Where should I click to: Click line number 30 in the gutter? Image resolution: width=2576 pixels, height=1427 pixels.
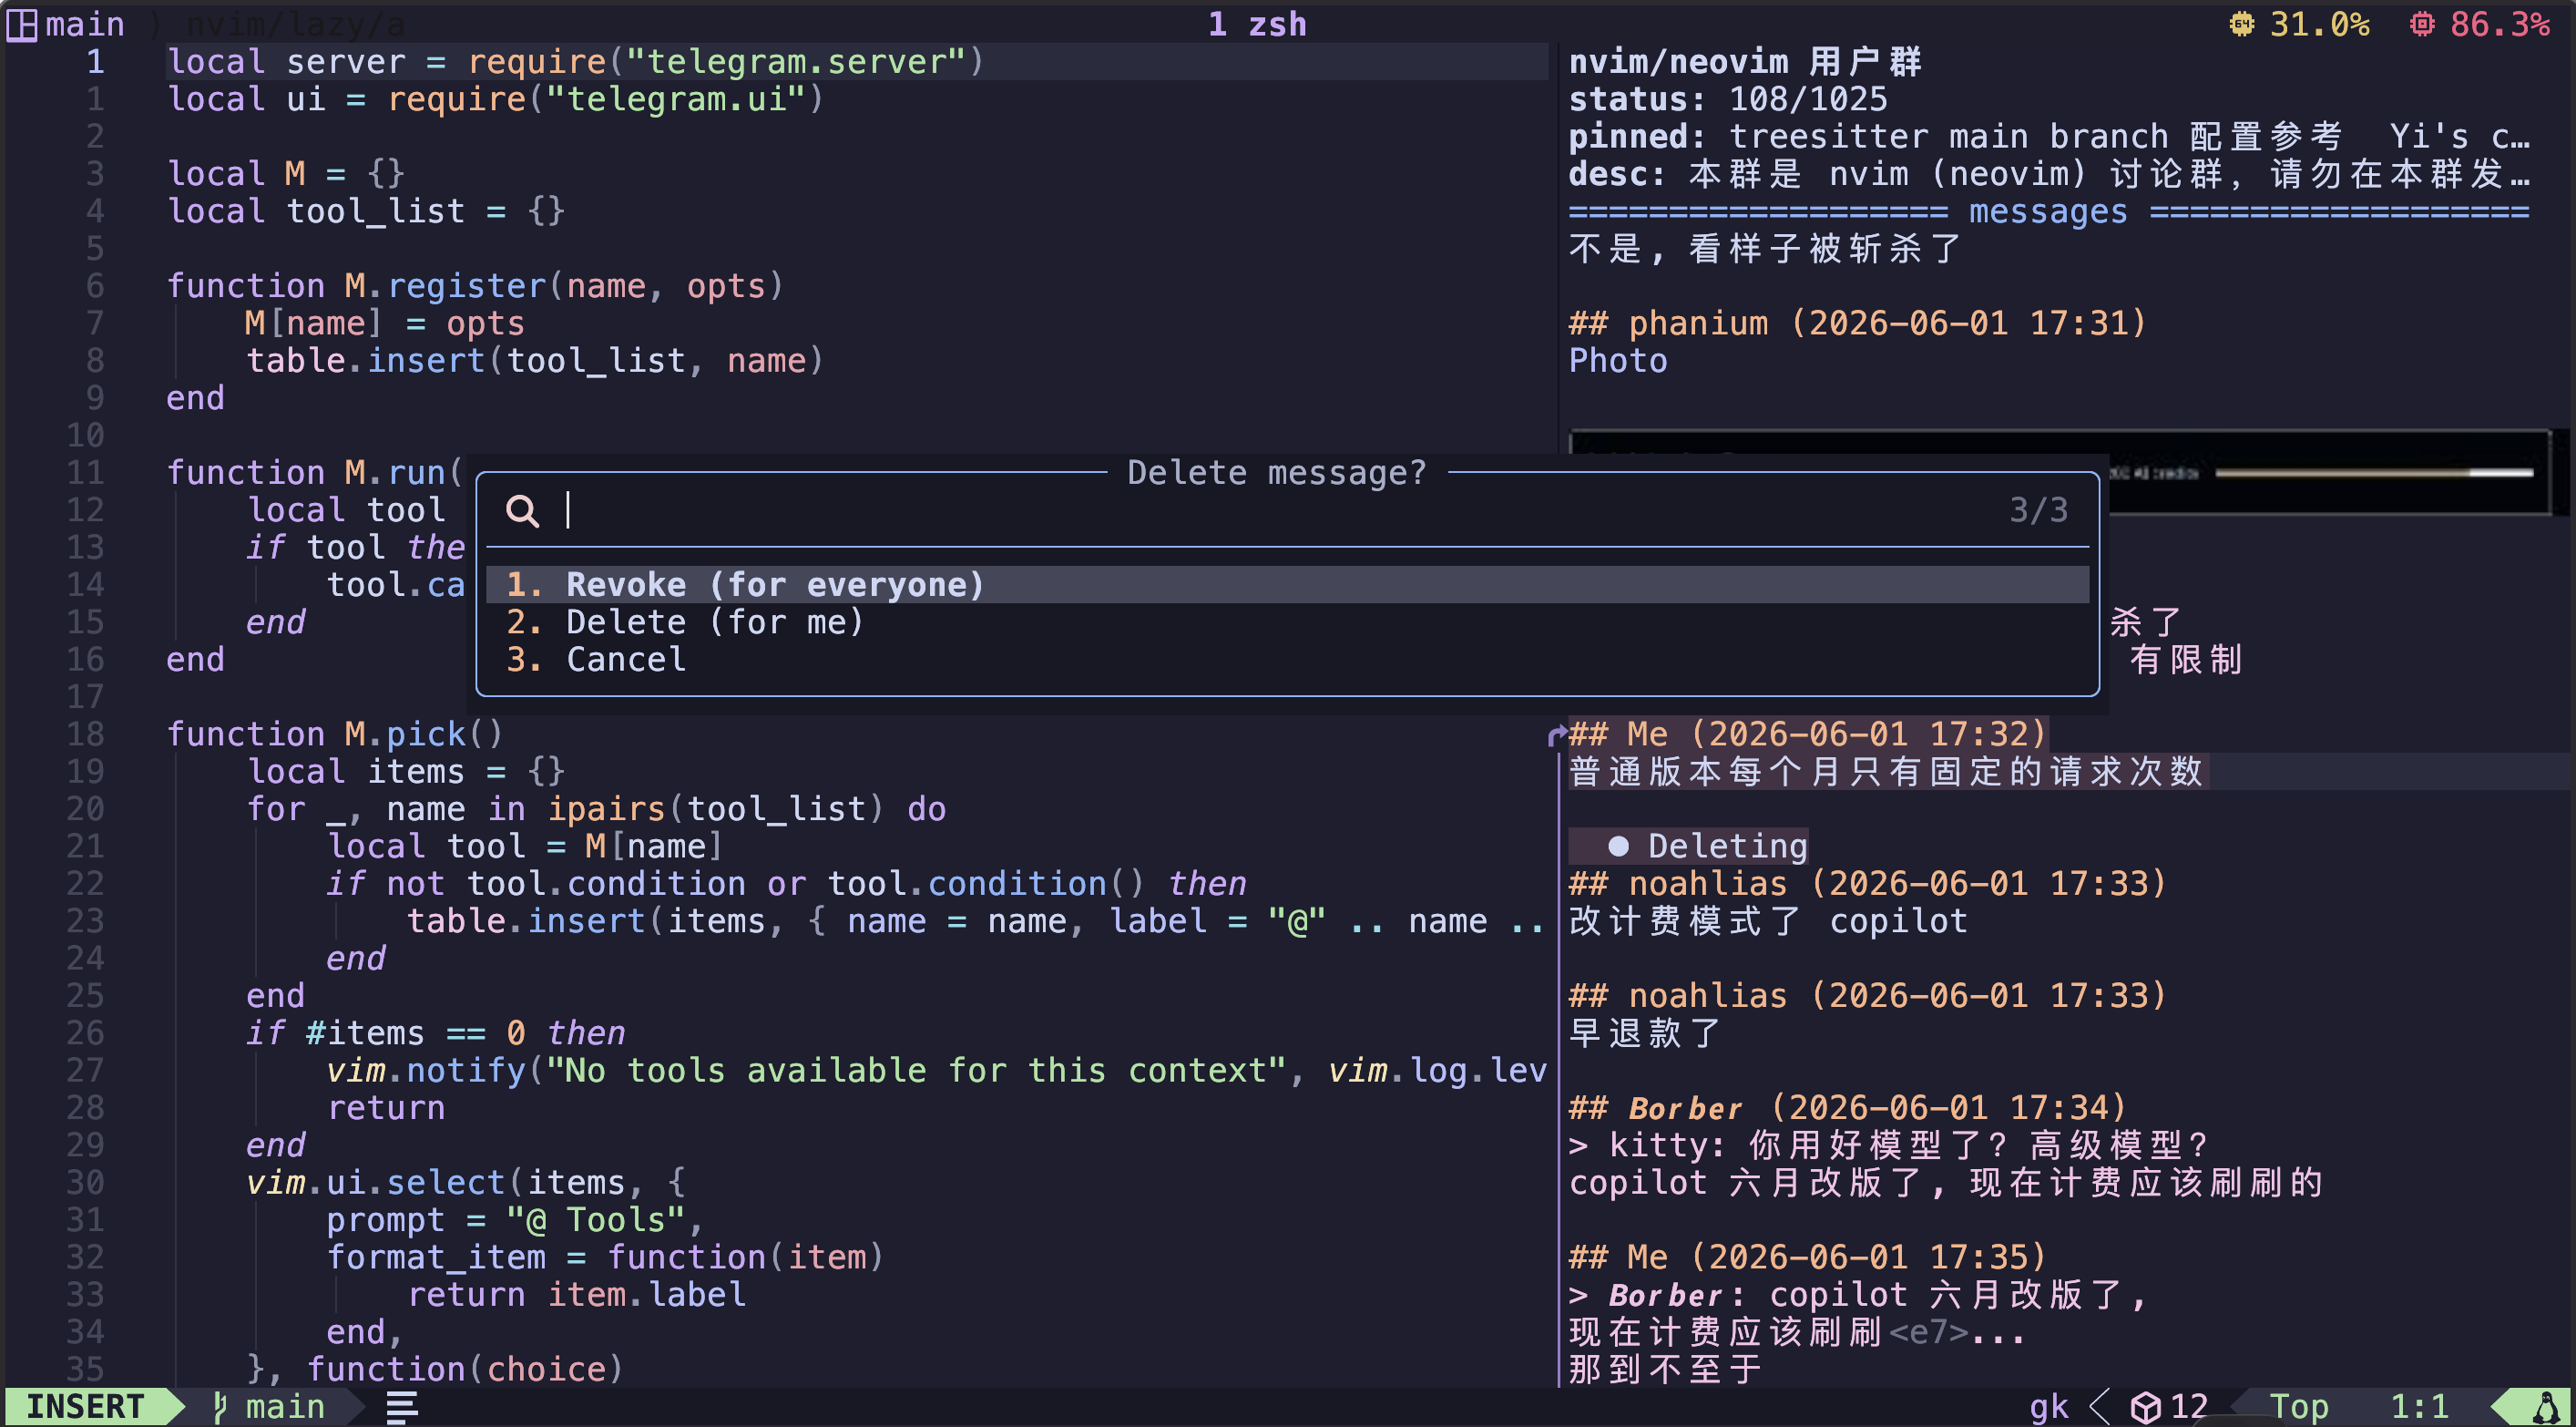pyautogui.click(x=85, y=1183)
